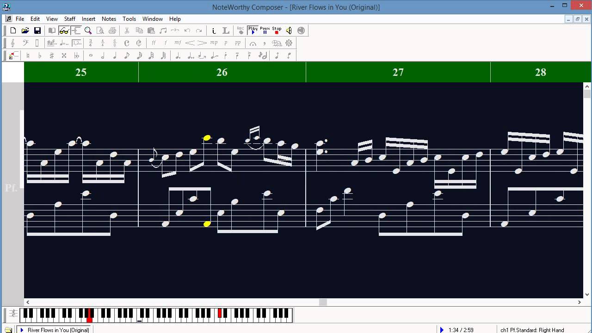
Task: Click the River Flows in You document tab
Action: click(55, 330)
